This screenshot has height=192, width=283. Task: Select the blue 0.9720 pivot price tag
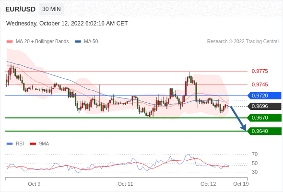click(x=265, y=96)
